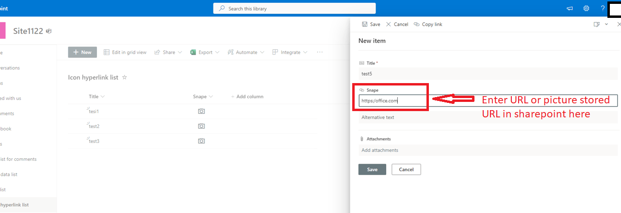Open the Snape column header menu
The width and height of the screenshot is (621, 213).
(203, 97)
